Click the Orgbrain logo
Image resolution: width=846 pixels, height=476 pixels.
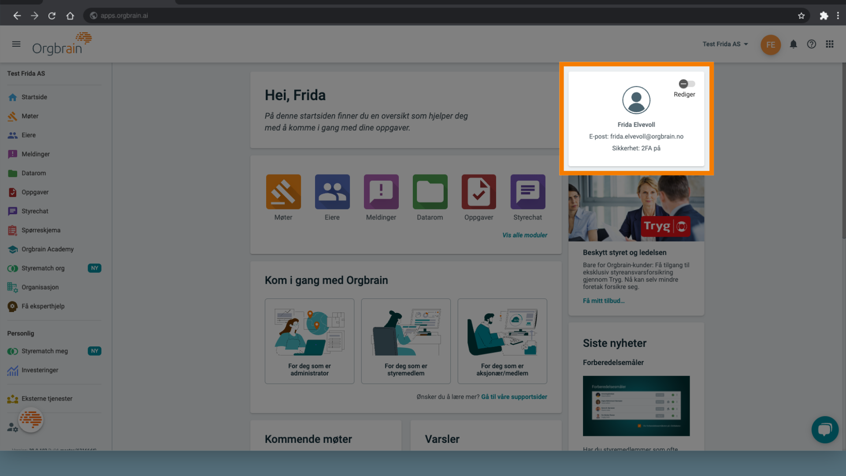click(62, 44)
